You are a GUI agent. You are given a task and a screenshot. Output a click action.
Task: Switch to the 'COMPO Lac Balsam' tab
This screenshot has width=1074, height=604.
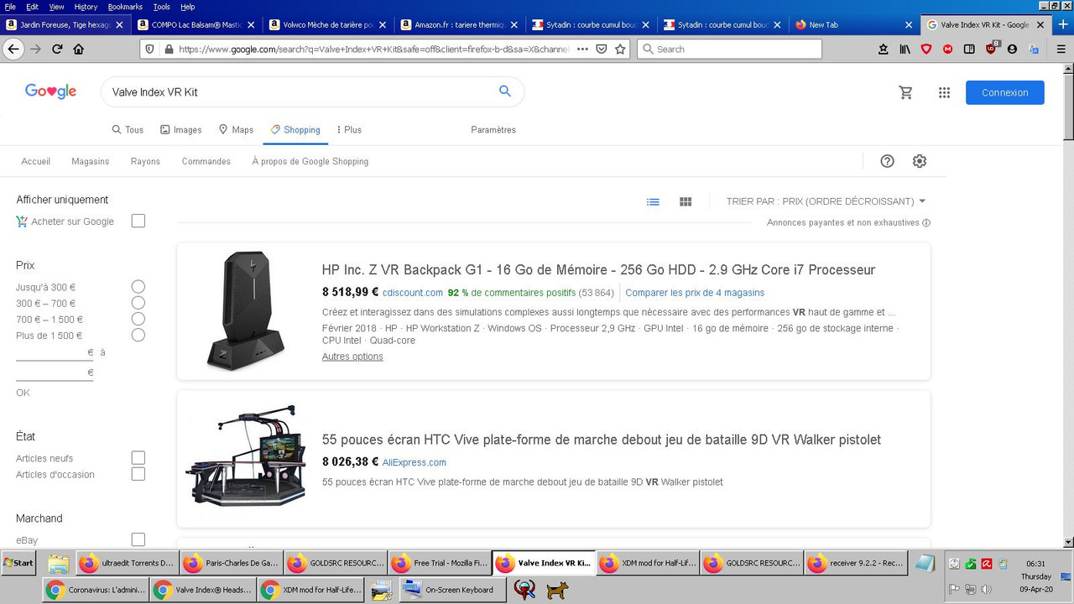[198, 25]
